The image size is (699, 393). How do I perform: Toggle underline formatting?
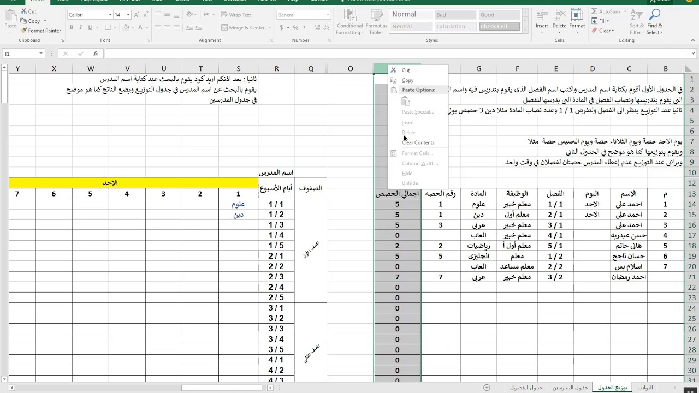point(90,27)
